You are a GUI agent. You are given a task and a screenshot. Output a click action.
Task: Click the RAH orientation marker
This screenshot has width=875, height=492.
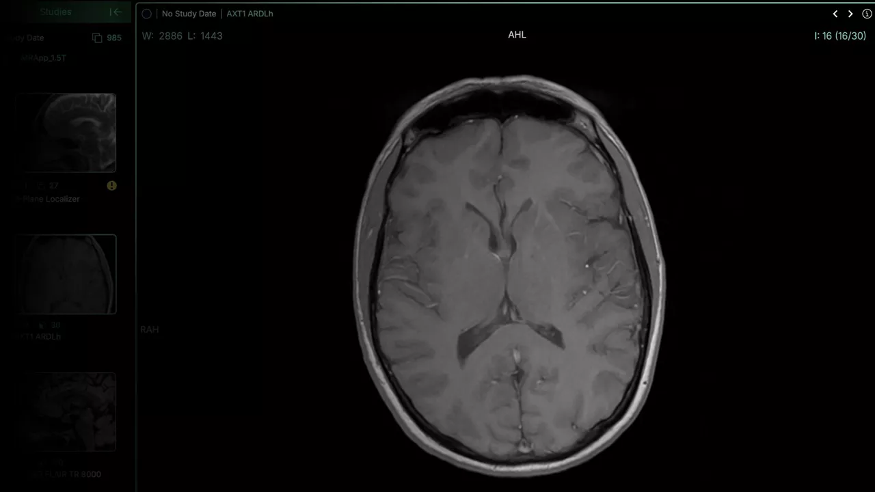(150, 329)
